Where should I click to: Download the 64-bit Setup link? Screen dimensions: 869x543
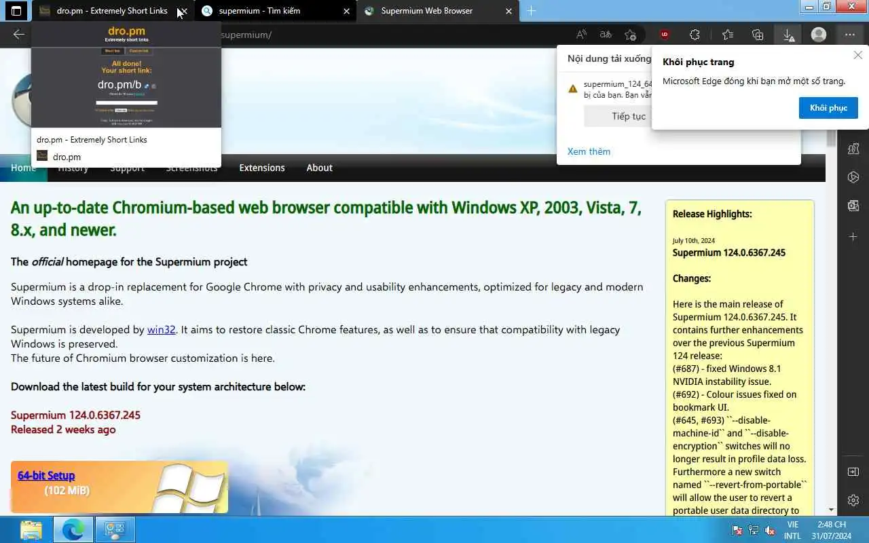[x=46, y=475]
